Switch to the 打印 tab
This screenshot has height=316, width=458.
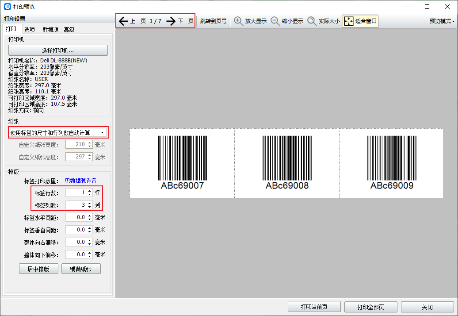click(11, 29)
